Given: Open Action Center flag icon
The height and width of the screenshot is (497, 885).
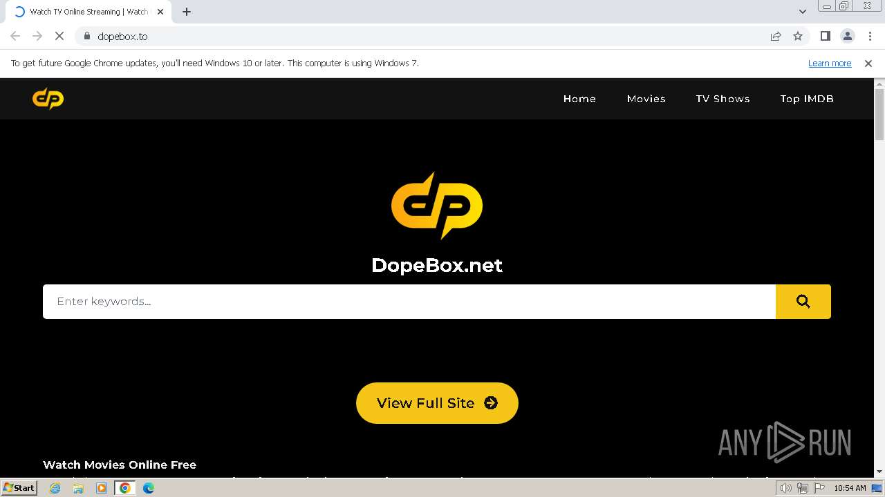Looking at the screenshot, I should pos(819,488).
